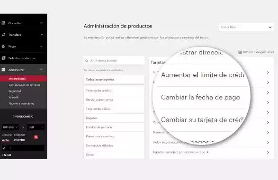Click the Solicitar productos icon
This screenshot has height=180, width=278.
[3, 58]
